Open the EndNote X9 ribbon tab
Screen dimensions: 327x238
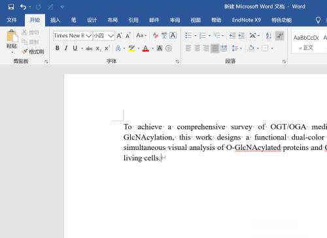pyautogui.click(x=247, y=20)
